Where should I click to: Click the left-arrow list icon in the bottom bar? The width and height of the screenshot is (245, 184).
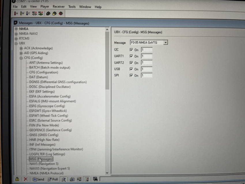coord(79,179)
